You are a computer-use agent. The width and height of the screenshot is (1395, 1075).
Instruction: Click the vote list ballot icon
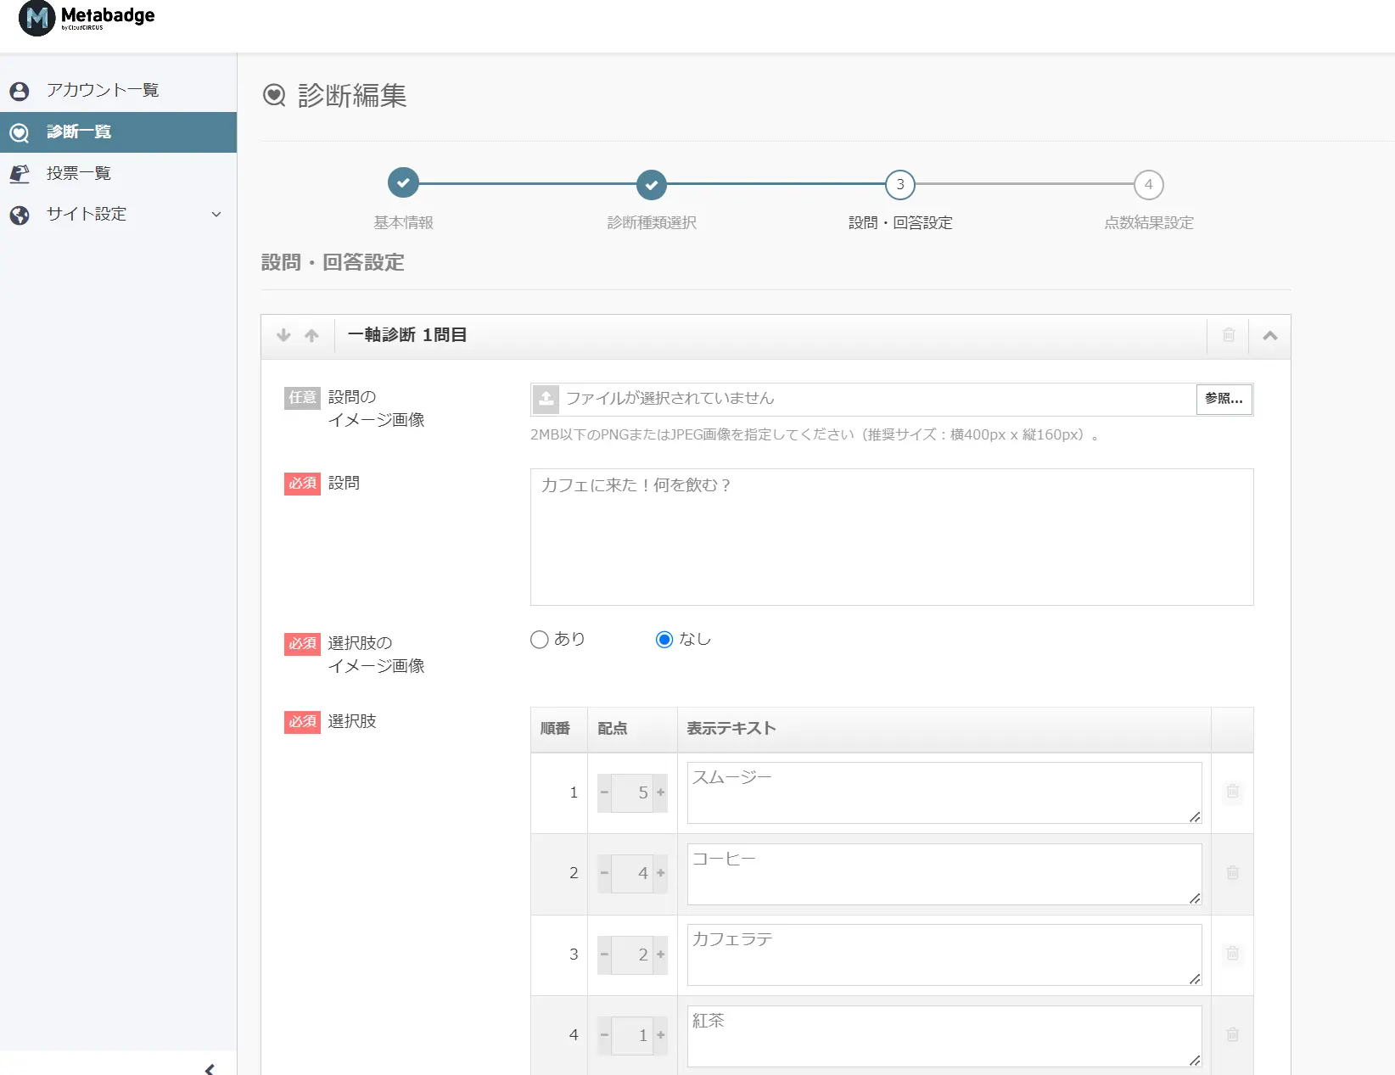[20, 173]
